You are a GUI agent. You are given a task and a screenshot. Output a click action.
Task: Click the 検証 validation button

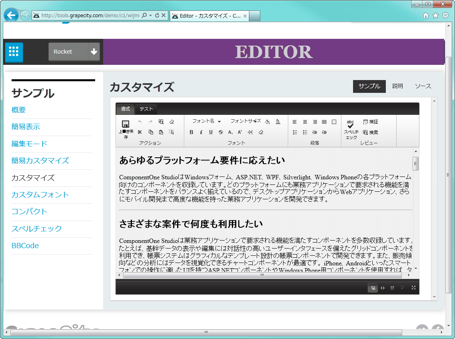point(371,122)
